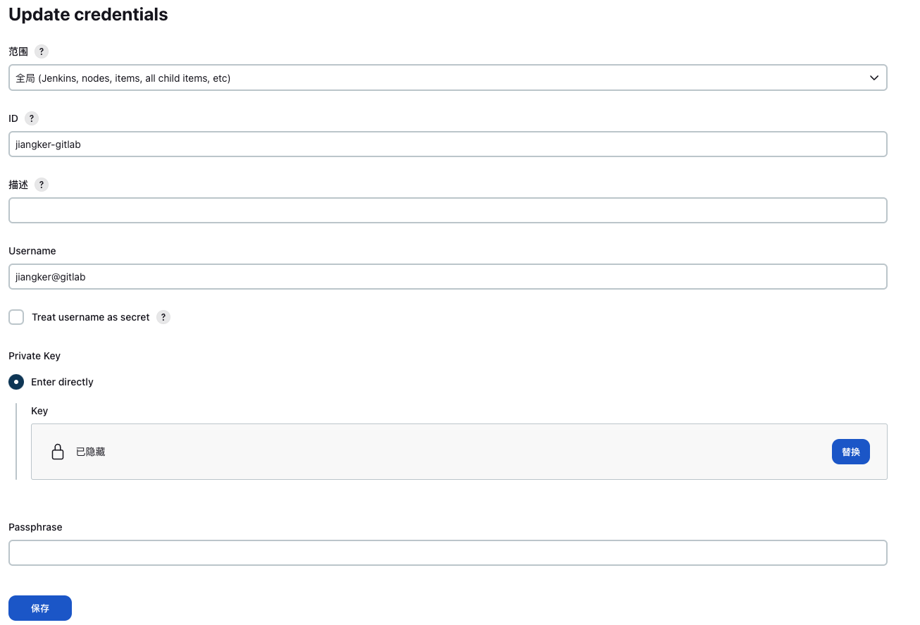
Task: Click the lock icon in the Key box
Action: [58, 452]
